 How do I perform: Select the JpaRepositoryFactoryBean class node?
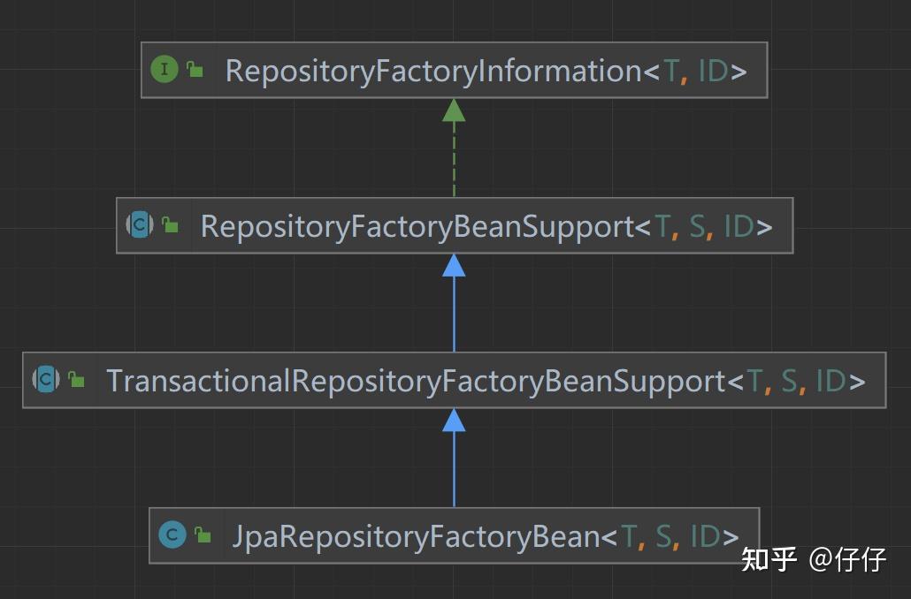[454, 535]
